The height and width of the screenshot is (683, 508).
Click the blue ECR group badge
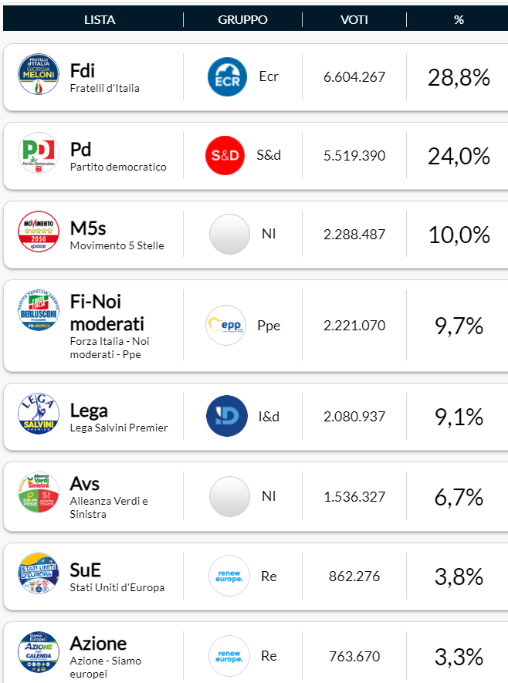coord(229,75)
